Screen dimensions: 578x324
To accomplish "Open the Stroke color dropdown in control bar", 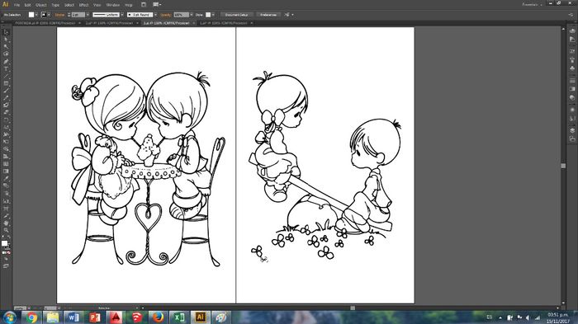I will point(49,15).
